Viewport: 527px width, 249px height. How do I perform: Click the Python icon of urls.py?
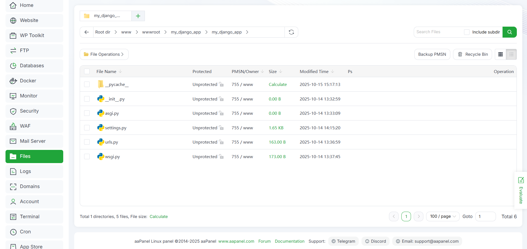101,142
